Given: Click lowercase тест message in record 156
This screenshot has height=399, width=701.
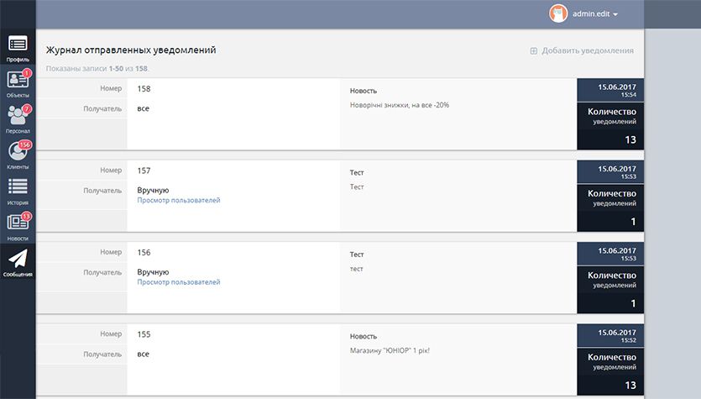Looking at the screenshot, I should [x=356, y=269].
